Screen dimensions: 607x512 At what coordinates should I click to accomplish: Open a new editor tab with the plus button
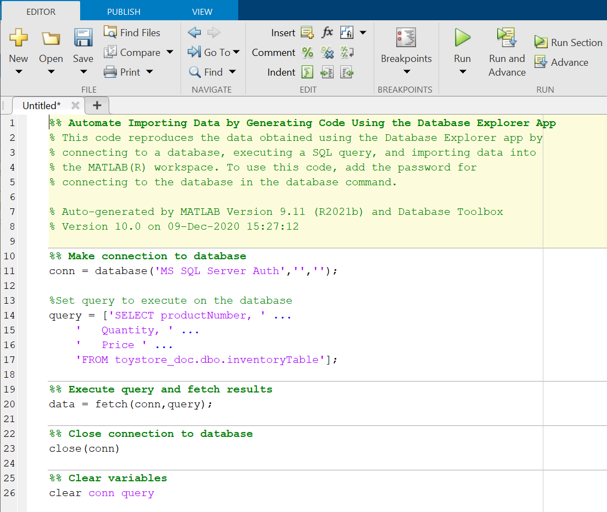tap(97, 105)
